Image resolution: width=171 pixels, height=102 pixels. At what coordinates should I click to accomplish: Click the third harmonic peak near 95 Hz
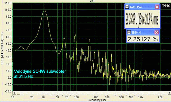click(75, 34)
